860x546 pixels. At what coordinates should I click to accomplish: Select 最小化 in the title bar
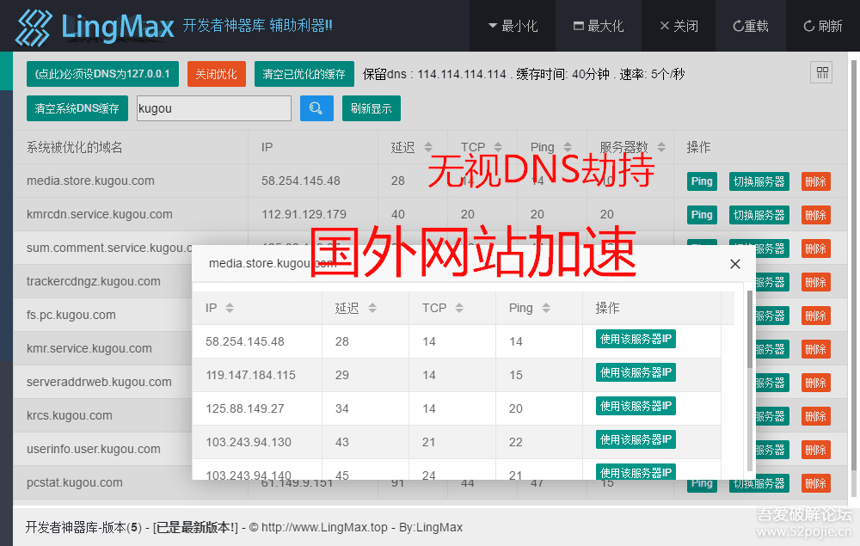[x=513, y=26]
